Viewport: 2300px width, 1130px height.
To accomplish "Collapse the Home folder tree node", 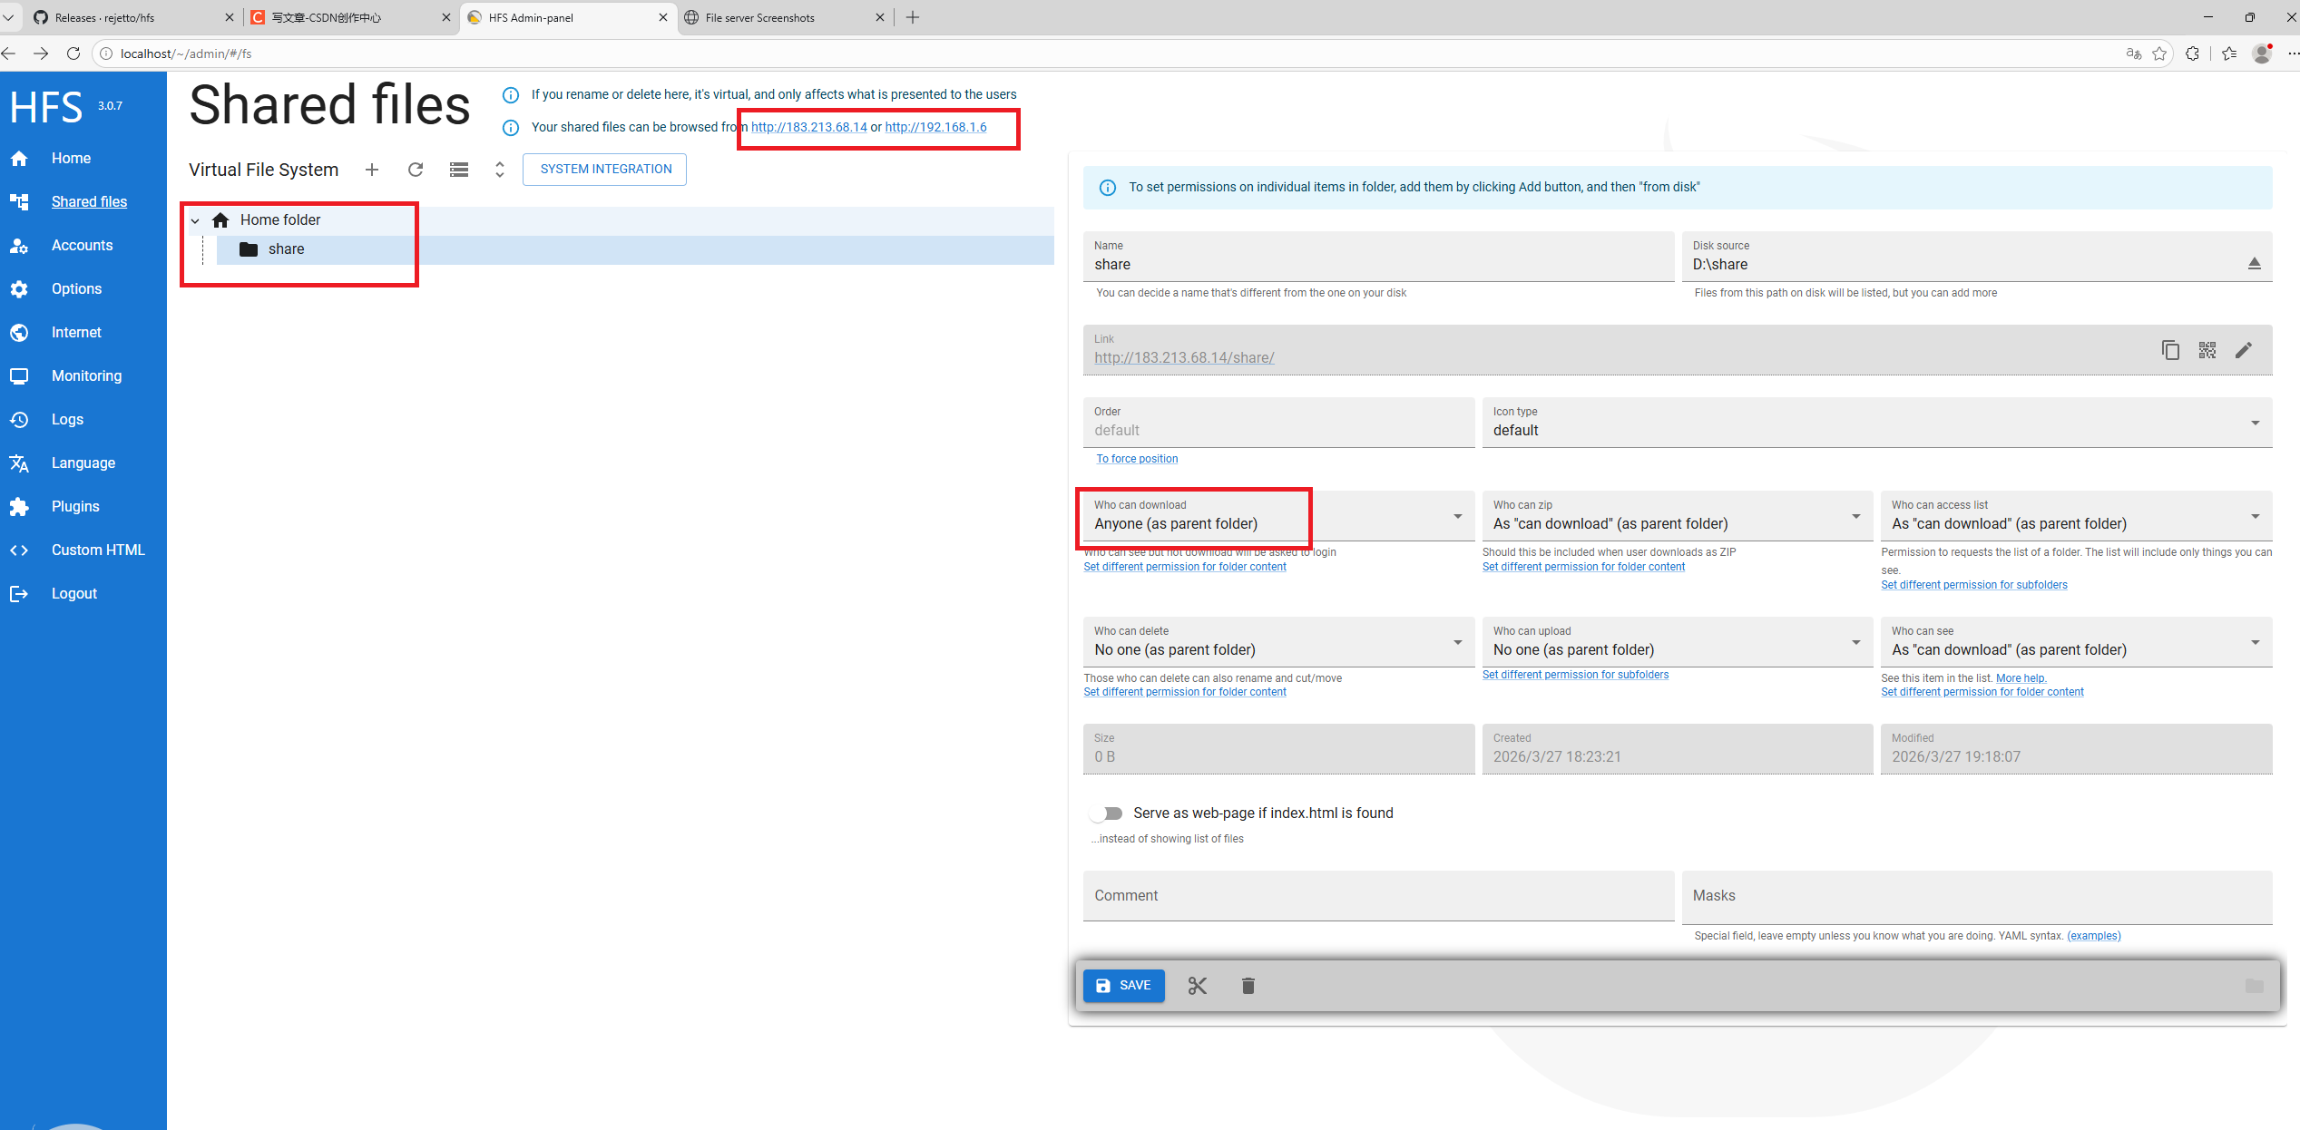I will coord(195,220).
